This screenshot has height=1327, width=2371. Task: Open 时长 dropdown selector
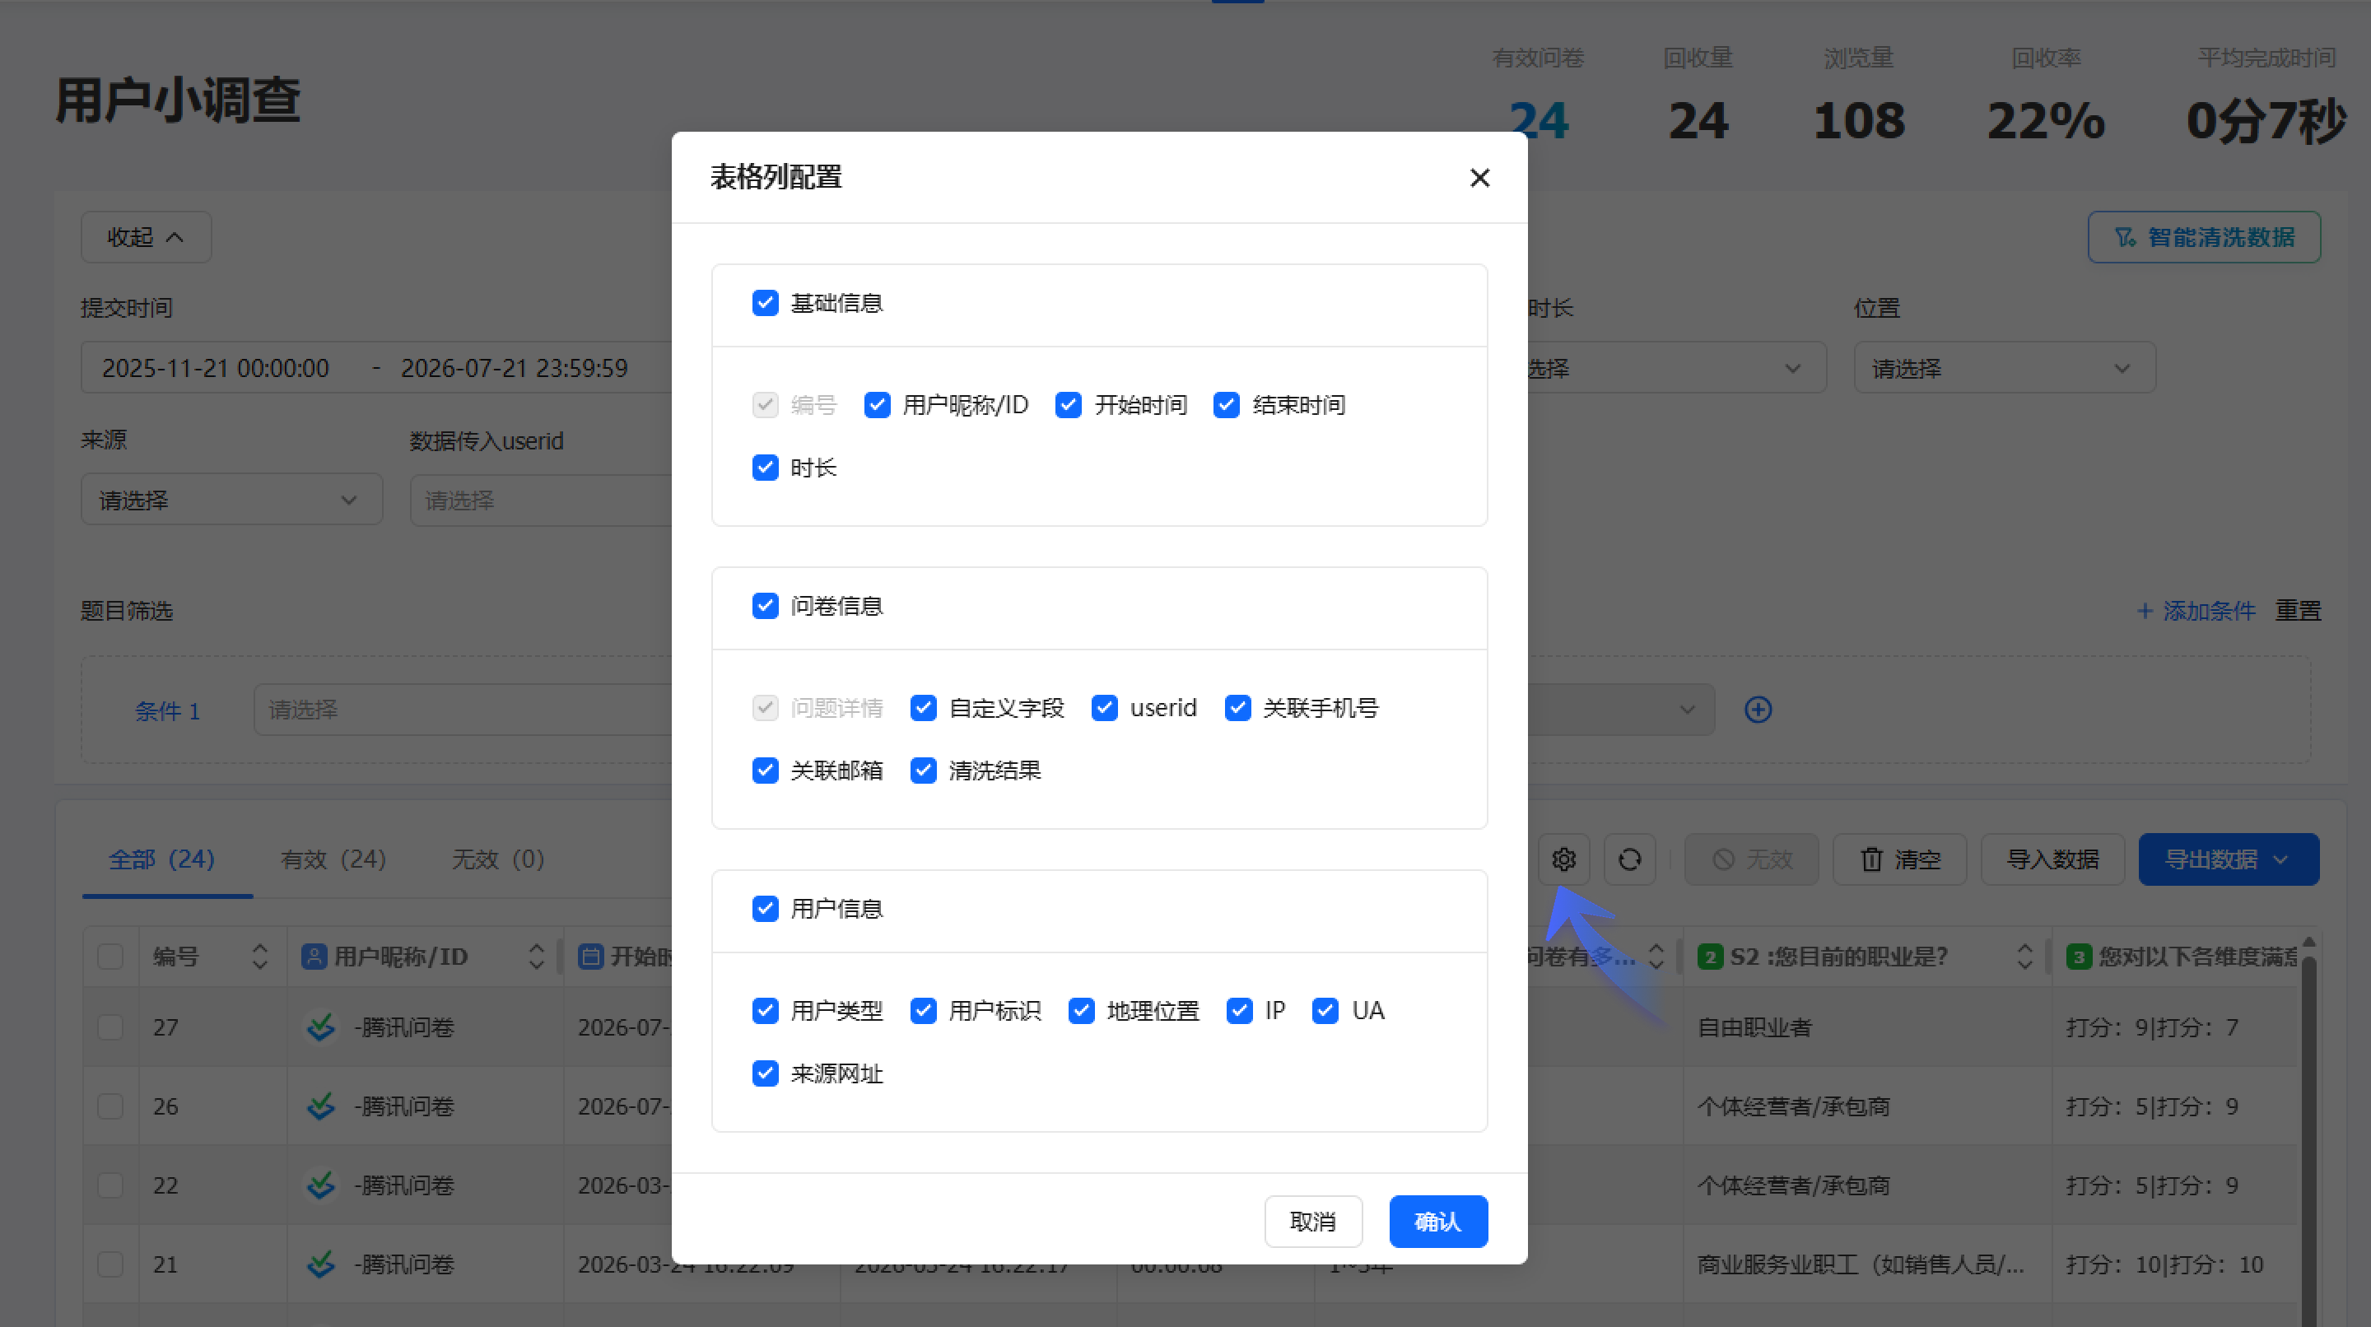(1676, 368)
